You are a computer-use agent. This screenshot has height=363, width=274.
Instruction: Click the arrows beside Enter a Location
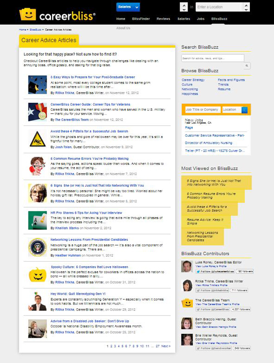[x=246, y=7]
